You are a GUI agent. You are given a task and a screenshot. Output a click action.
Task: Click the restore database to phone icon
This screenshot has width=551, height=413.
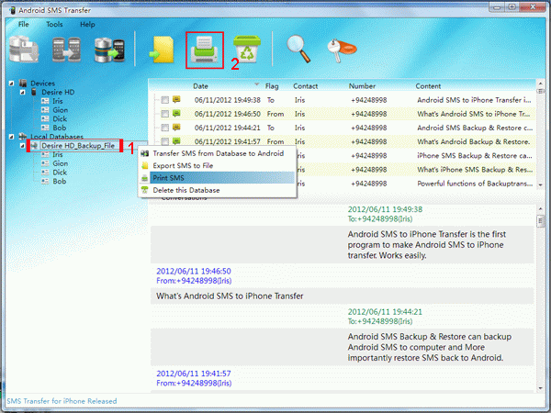pyautogui.click(x=109, y=50)
